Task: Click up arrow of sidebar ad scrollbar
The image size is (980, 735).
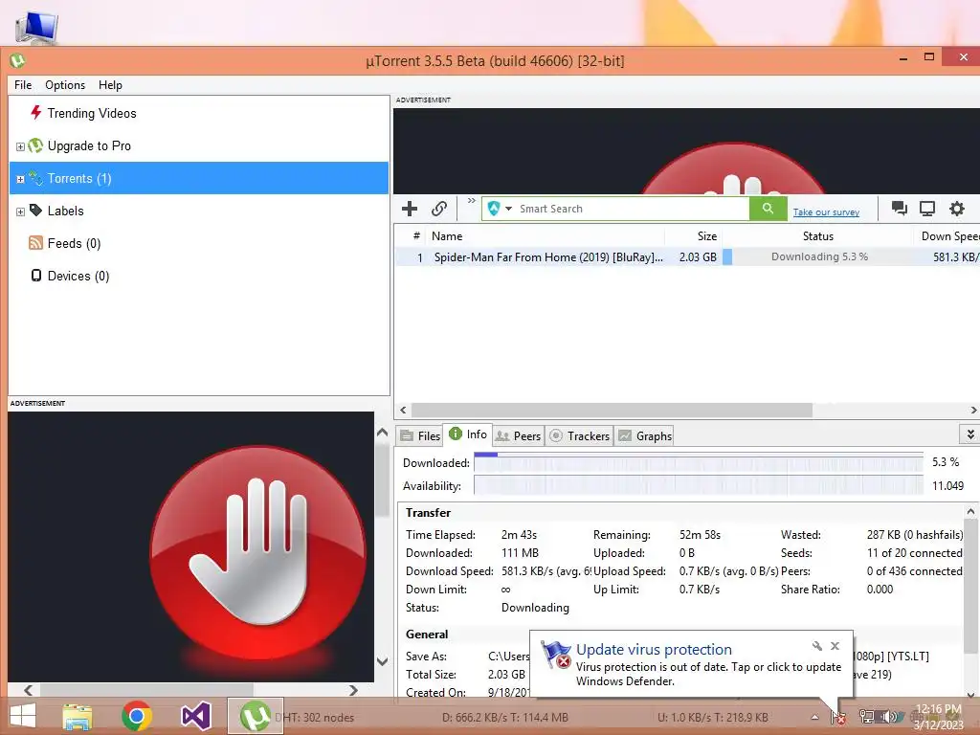Action: click(x=383, y=433)
